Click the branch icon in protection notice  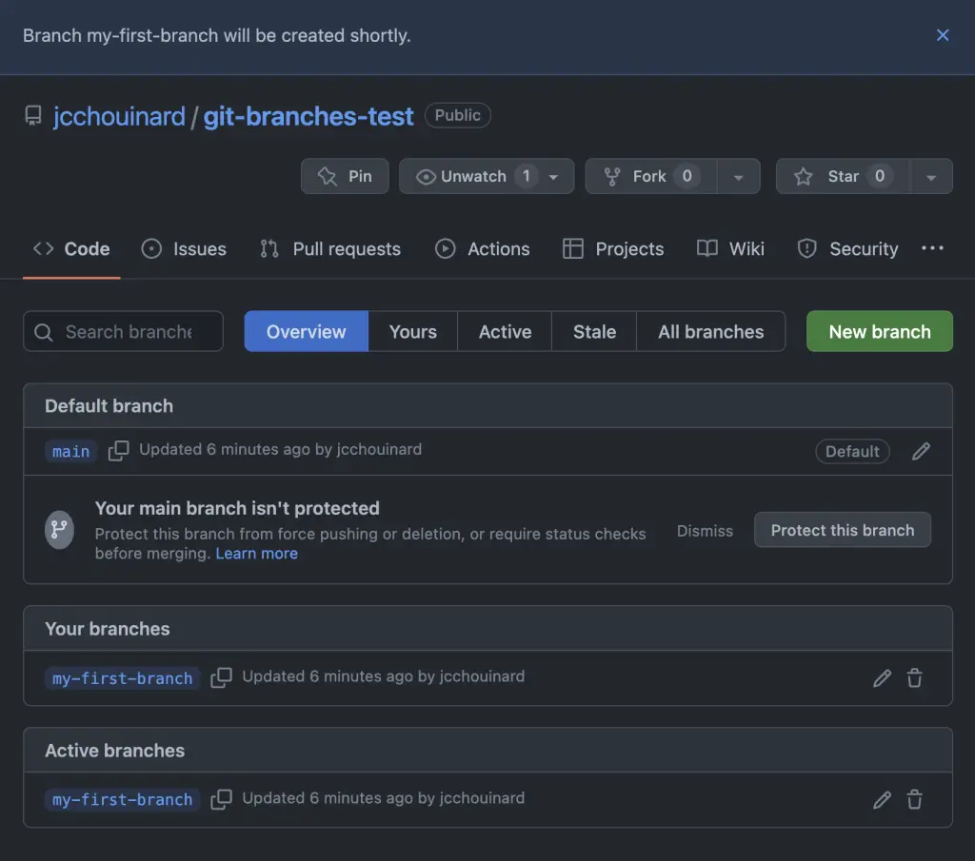coord(59,530)
